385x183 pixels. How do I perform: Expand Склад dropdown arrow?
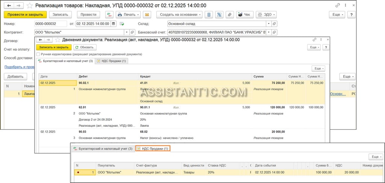click(x=269, y=24)
